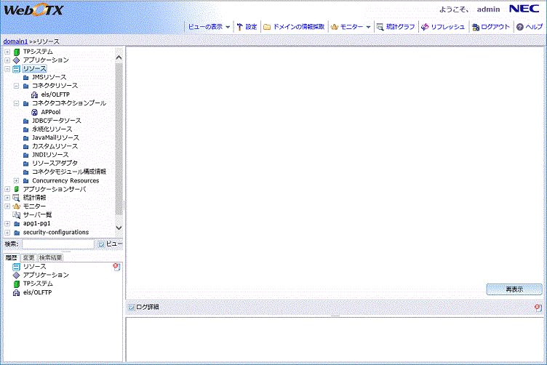This screenshot has height=365, width=547.
Task: Toggle the ビュー checkbox next to search
Action: 102,244
